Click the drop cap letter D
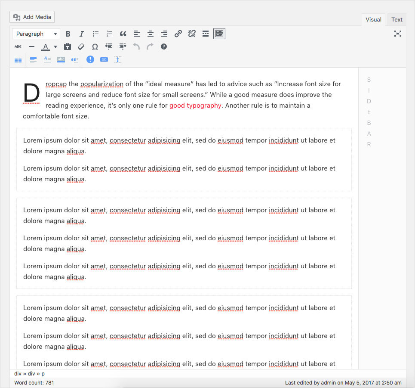Viewport: 415px width, 388px height. point(31,93)
